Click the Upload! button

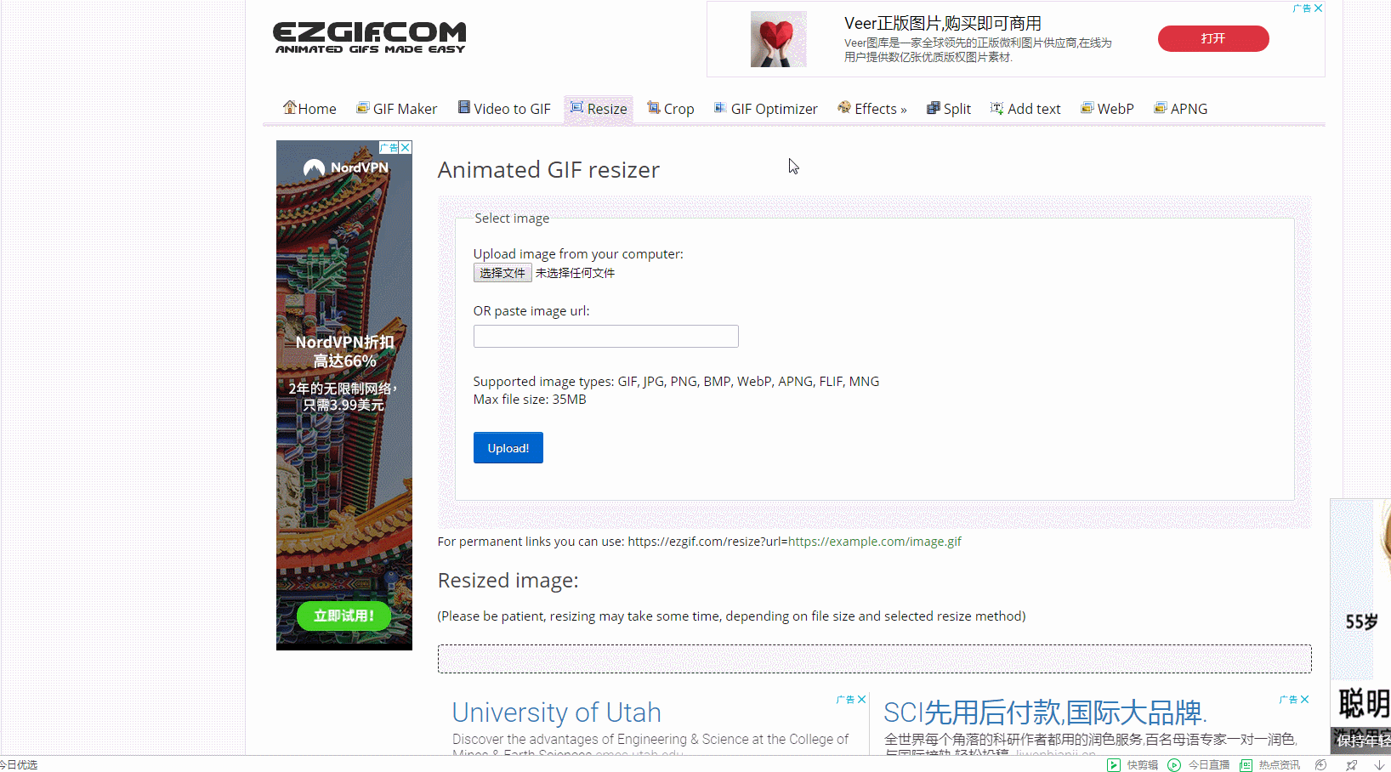click(508, 447)
